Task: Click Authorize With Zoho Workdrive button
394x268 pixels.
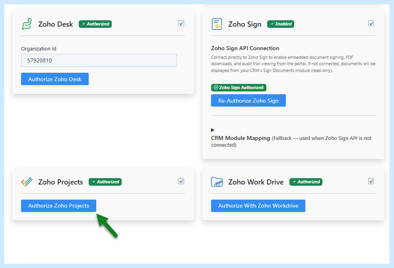Action: pos(258,206)
